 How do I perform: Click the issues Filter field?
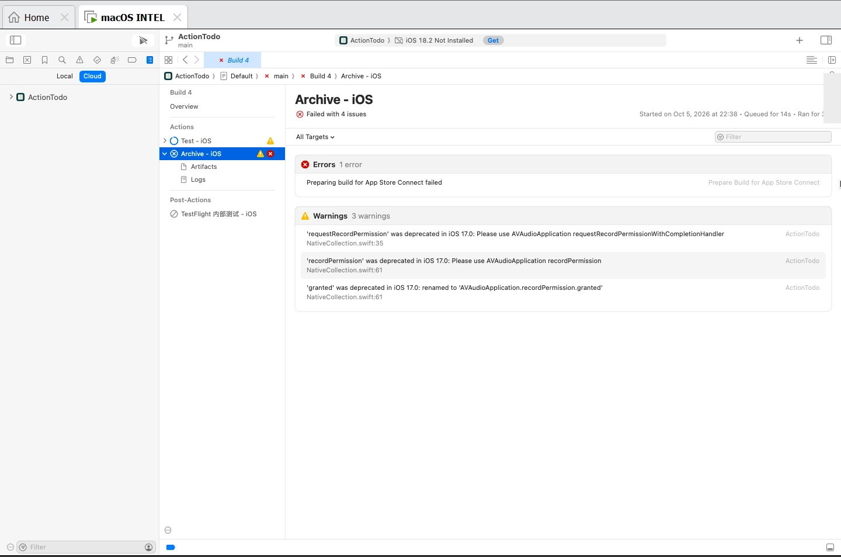click(x=773, y=137)
